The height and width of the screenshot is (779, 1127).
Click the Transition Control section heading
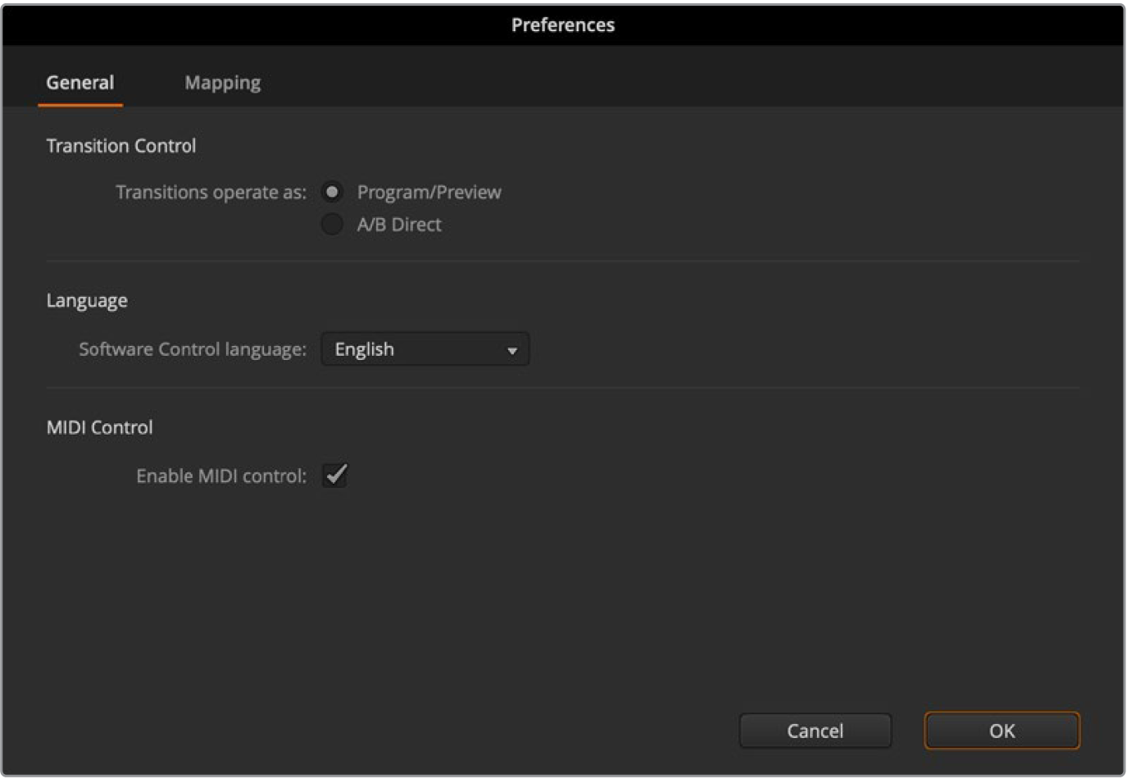pyautogui.click(x=121, y=146)
